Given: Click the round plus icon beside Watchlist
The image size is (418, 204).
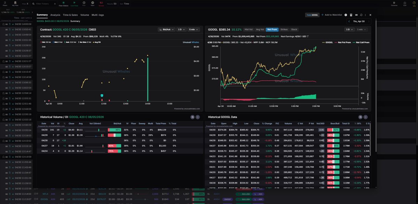Looking at the screenshot, I should [x=346, y=15].
